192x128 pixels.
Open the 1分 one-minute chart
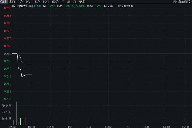click(x=20, y=2)
